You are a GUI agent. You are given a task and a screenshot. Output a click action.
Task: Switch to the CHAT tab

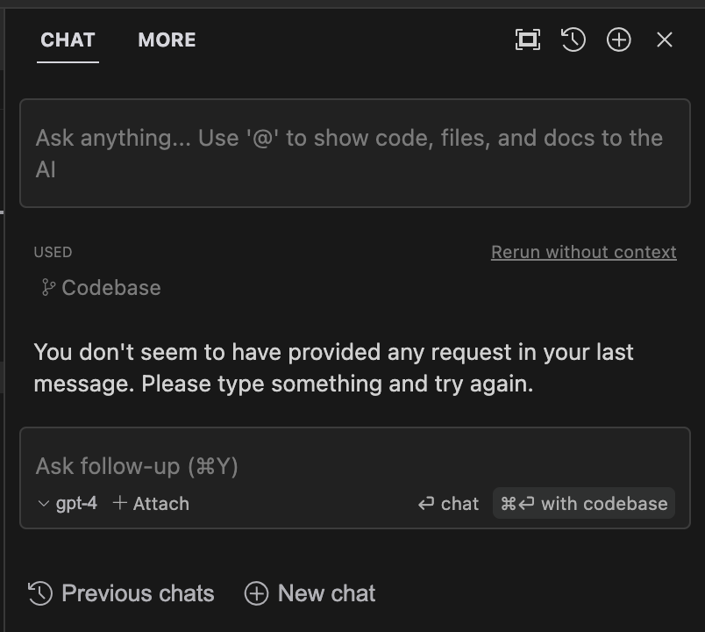point(68,40)
